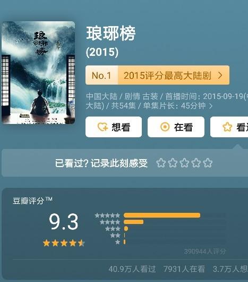The height and width of the screenshot is (282, 248).
Task: Open the No.1 ranking list chevron arrow
Action: point(220,75)
